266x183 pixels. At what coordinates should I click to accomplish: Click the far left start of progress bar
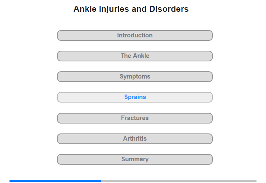tap(11, 181)
